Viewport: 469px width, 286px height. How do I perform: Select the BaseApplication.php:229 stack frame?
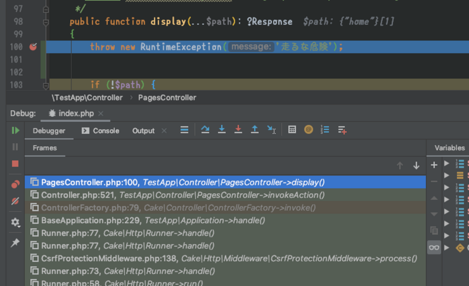pyautogui.click(x=153, y=220)
